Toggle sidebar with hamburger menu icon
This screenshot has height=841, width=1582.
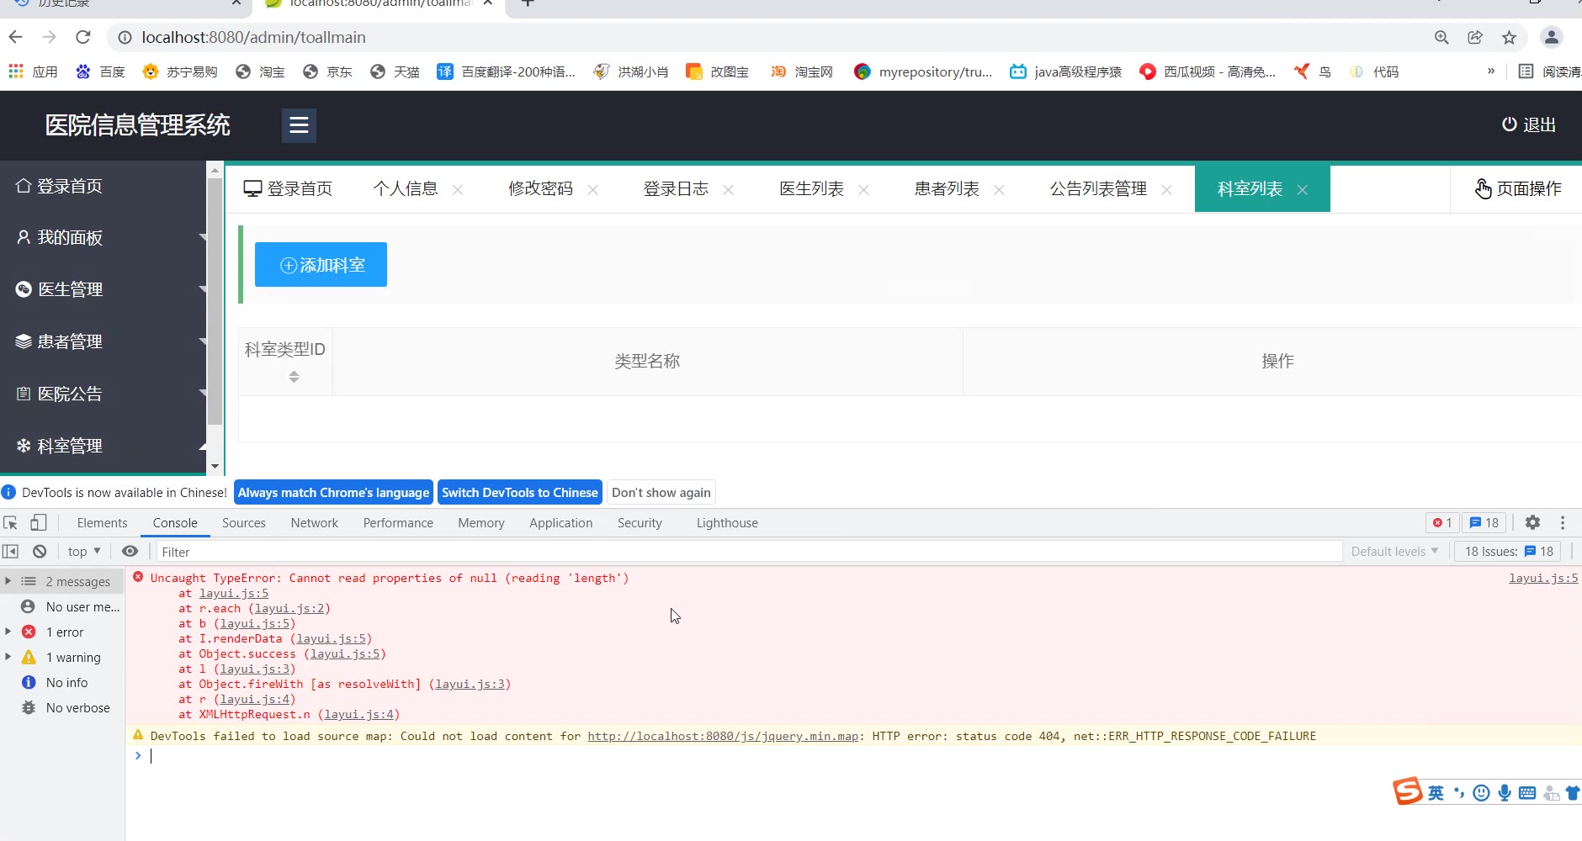tap(299, 125)
